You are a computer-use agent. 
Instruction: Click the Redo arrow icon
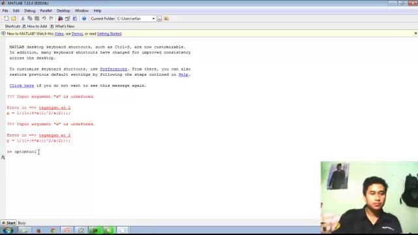(x=51, y=18)
